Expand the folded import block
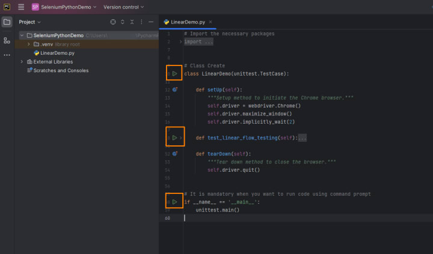 (x=180, y=41)
